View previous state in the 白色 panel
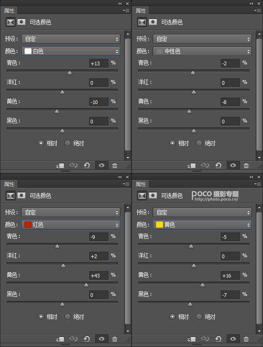The width and height of the screenshot is (263, 347). (74, 165)
